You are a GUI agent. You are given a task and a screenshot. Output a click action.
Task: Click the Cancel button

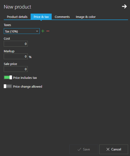(114, 149)
